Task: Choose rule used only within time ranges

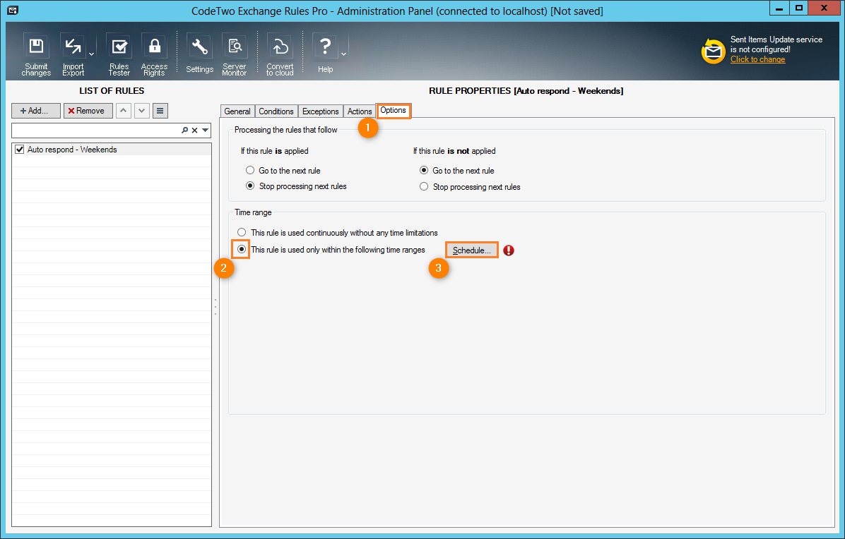Action: [331, 250]
